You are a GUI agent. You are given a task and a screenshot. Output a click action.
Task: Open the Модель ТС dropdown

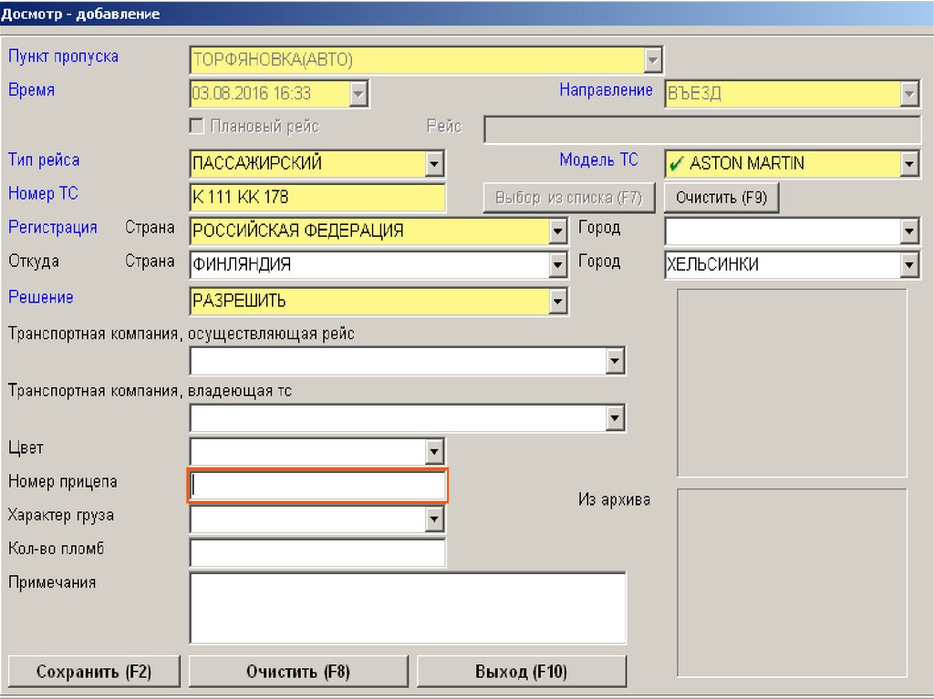(x=908, y=164)
